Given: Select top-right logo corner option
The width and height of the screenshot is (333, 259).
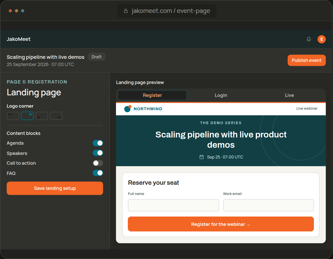Looking at the screenshot, I should [x=27, y=116].
